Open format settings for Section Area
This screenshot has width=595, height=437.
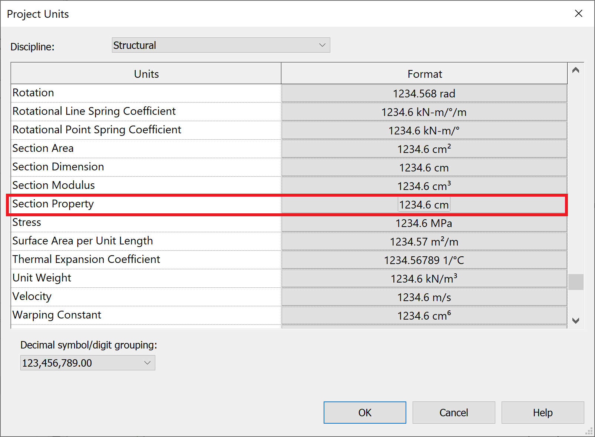click(x=424, y=149)
